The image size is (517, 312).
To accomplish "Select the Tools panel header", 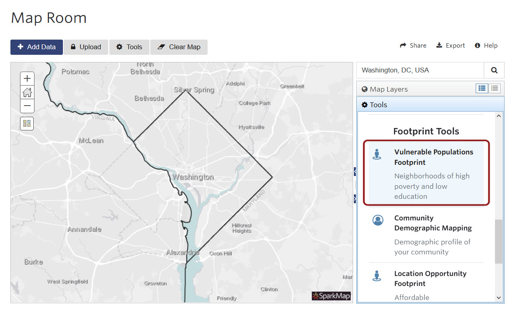I will pos(377,104).
